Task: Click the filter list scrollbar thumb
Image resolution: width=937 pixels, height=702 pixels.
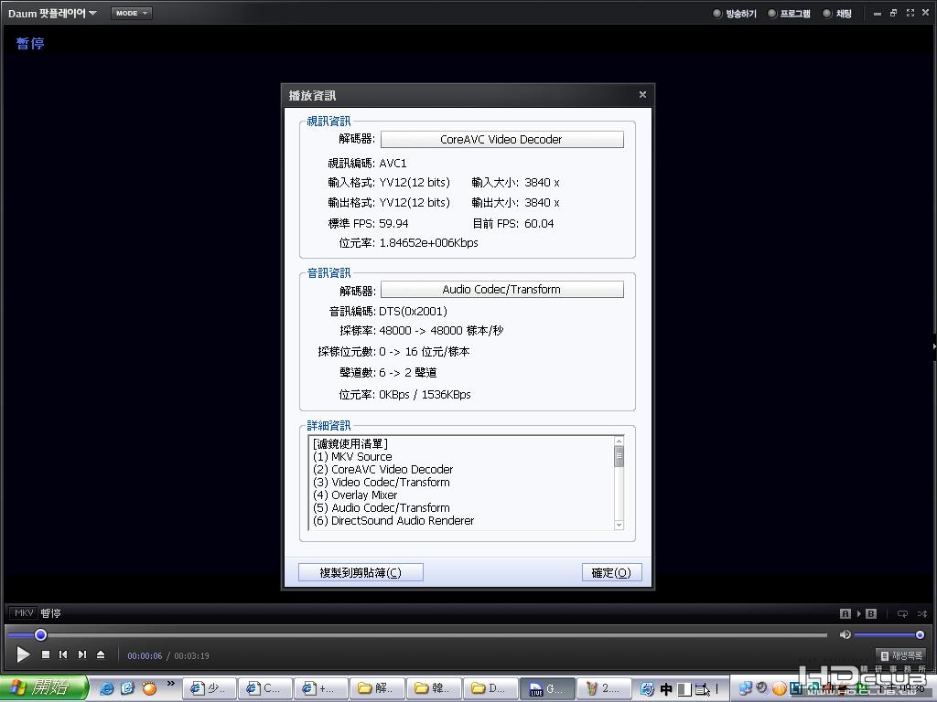Action: (619, 457)
